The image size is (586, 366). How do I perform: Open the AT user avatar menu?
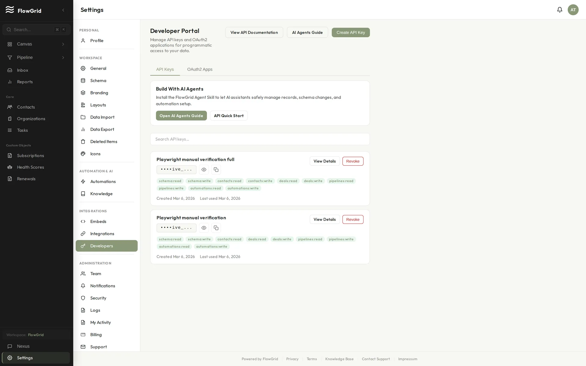click(573, 10)
